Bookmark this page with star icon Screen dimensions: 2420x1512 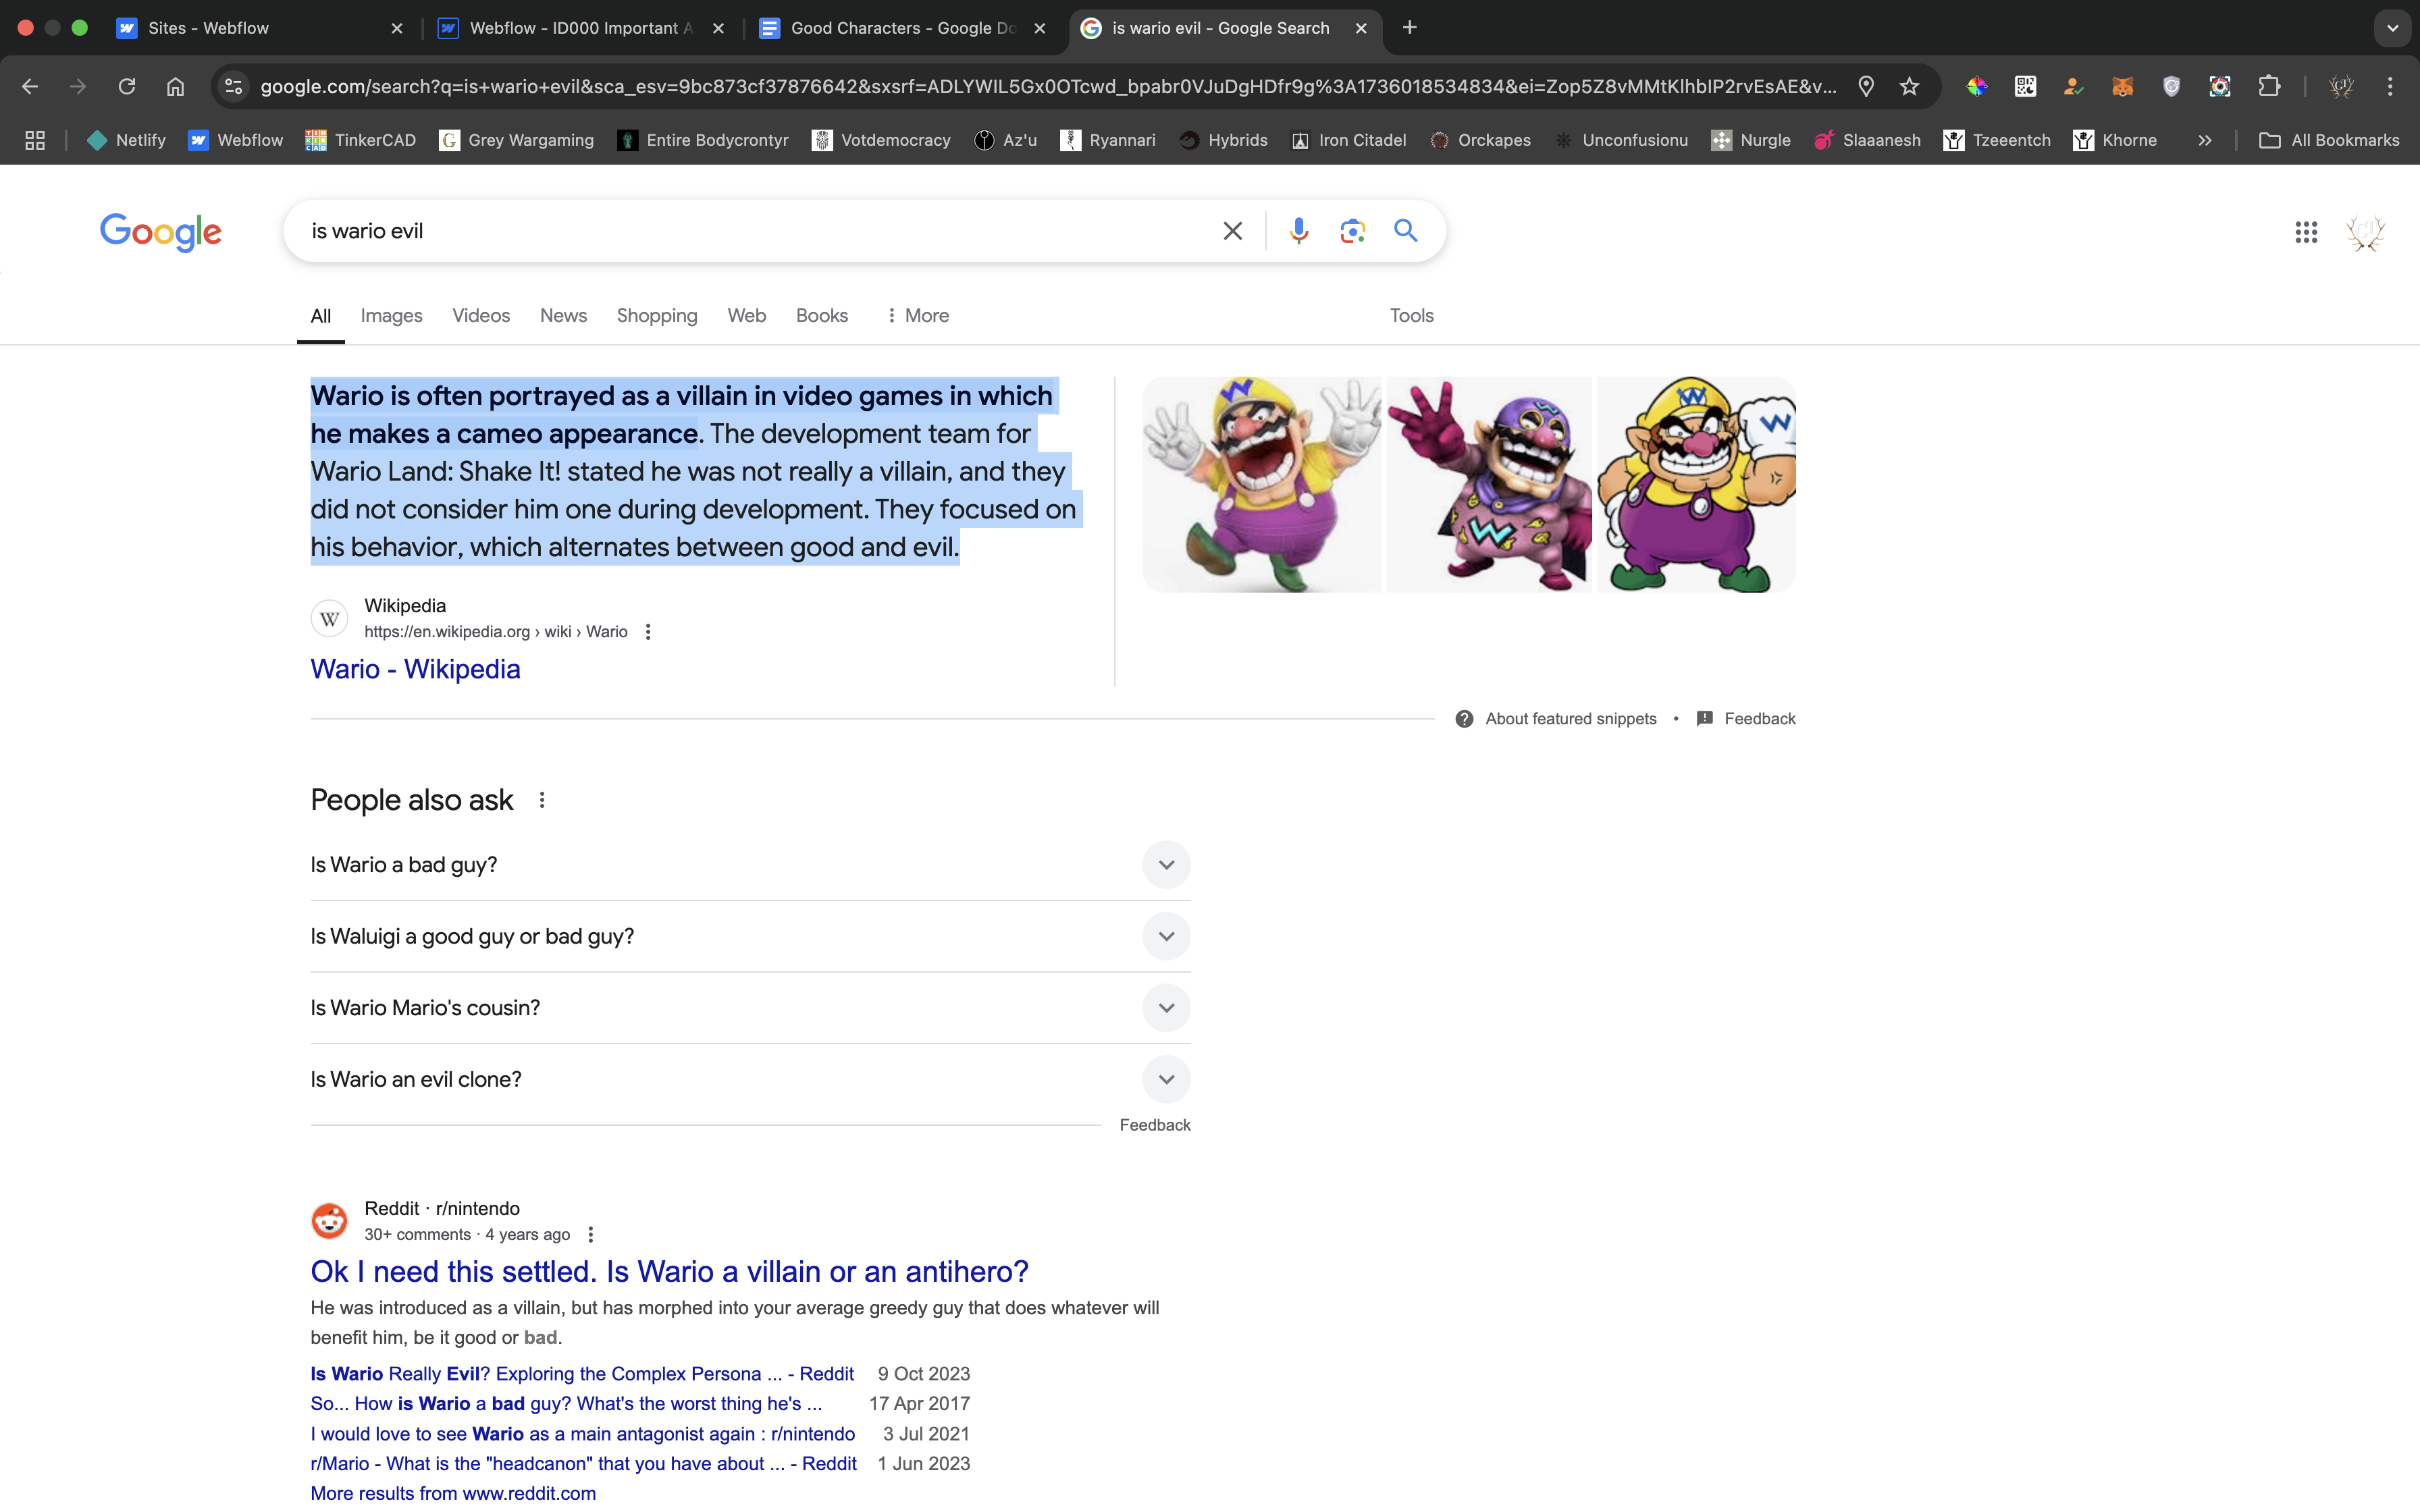[1909, 86]
